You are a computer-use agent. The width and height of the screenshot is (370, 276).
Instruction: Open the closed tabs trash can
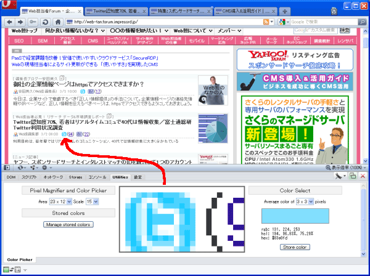pos(334,11)
